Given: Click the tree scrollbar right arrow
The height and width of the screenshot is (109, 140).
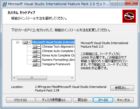Looking at the screenshot, I should pos(72,78).
